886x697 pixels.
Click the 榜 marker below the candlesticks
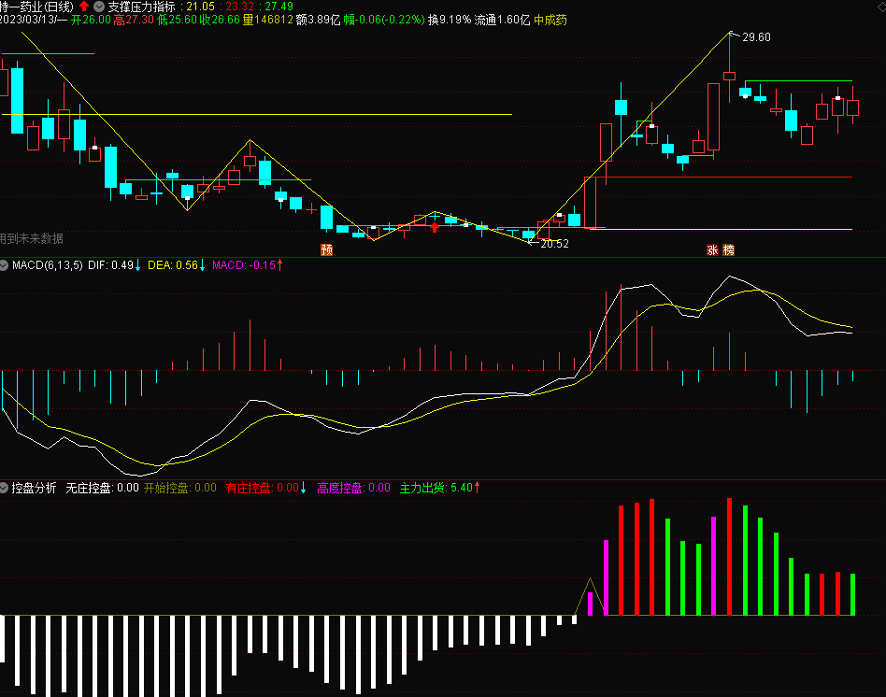728,249
